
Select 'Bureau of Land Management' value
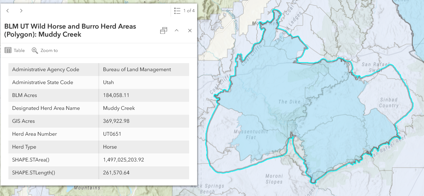pos(137,69)
